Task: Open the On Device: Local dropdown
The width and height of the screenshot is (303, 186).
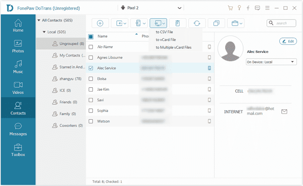Action: coord(271,62)
